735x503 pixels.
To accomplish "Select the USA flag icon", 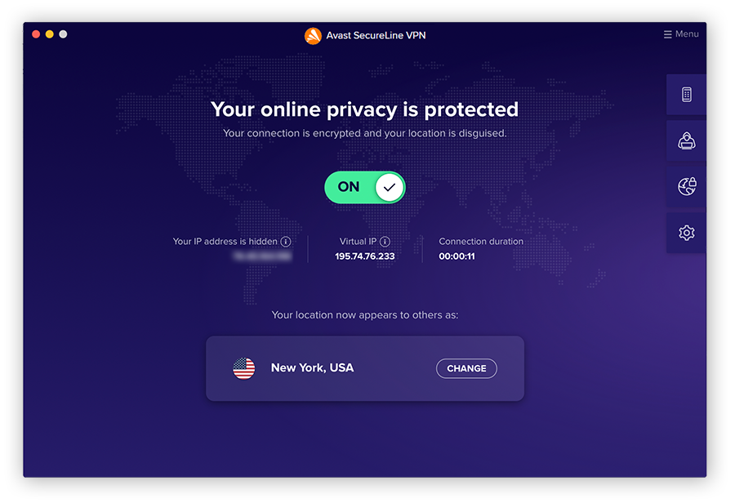I will 243,367.
